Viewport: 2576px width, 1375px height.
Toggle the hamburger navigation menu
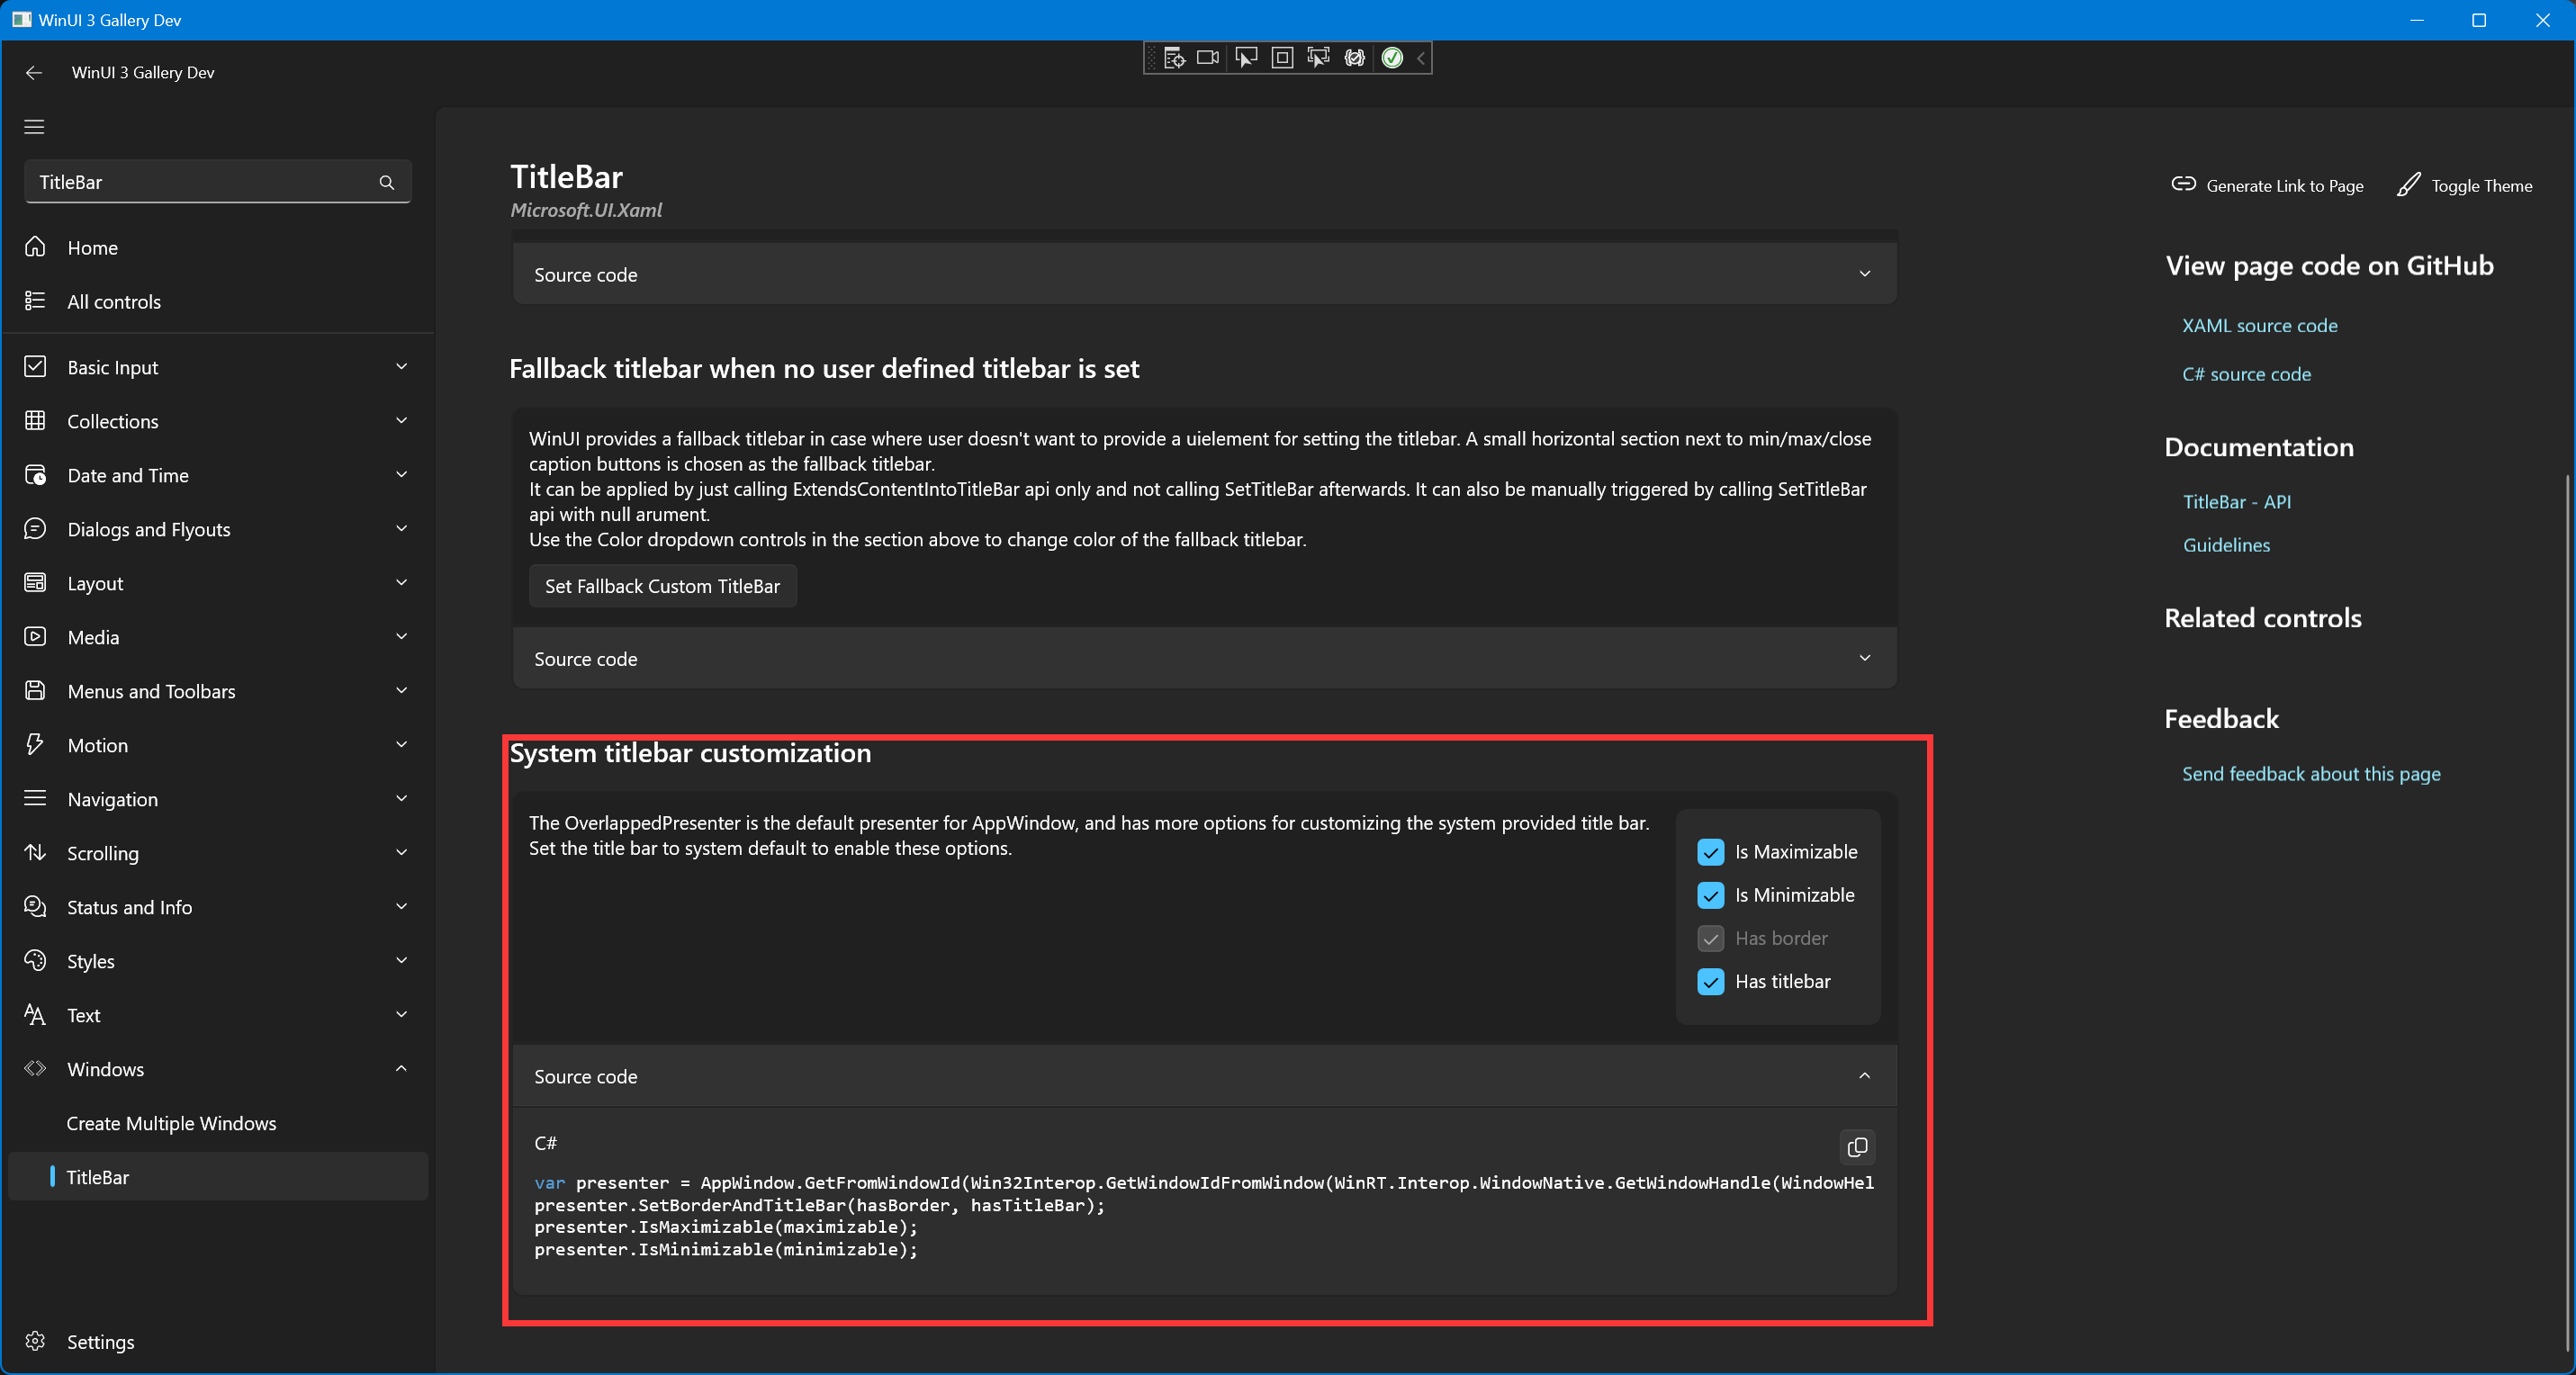pyautogui.click(x=34, y=127)
